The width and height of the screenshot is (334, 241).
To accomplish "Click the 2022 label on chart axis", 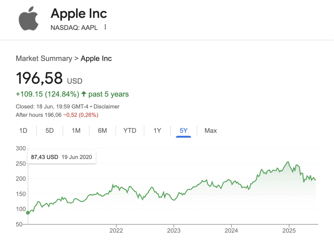I will point(116,231).
